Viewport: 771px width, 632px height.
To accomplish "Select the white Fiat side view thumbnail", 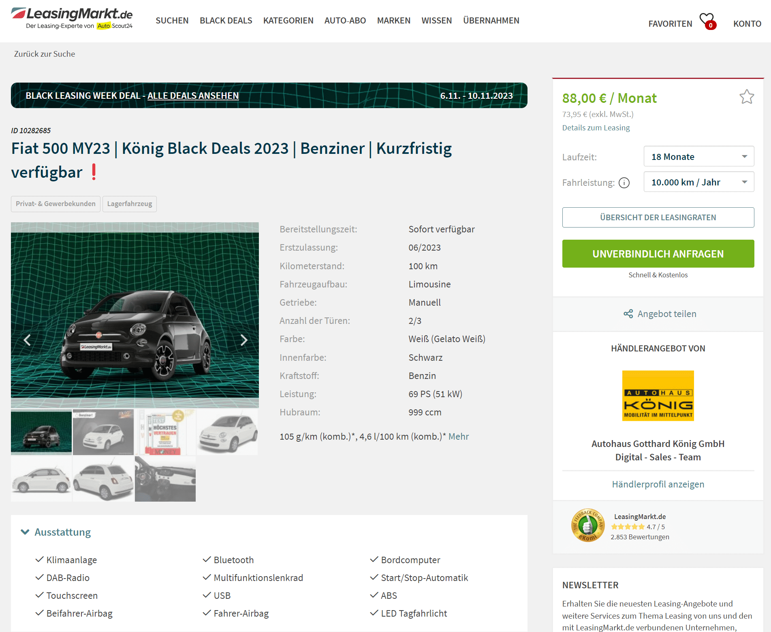I will [41, 479].
